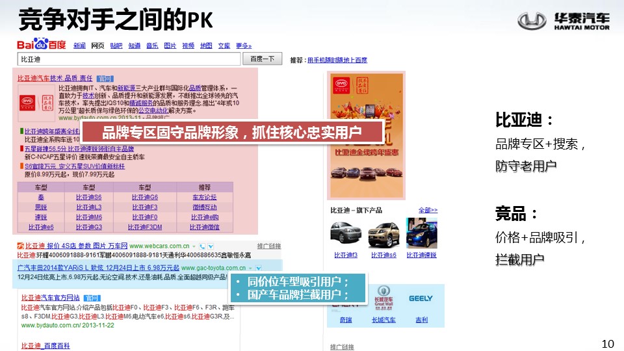Screen dimensions: 624x351
Task: Switch to the 图片 search tab
Action: pyautogui.click(x=170, y=45)
